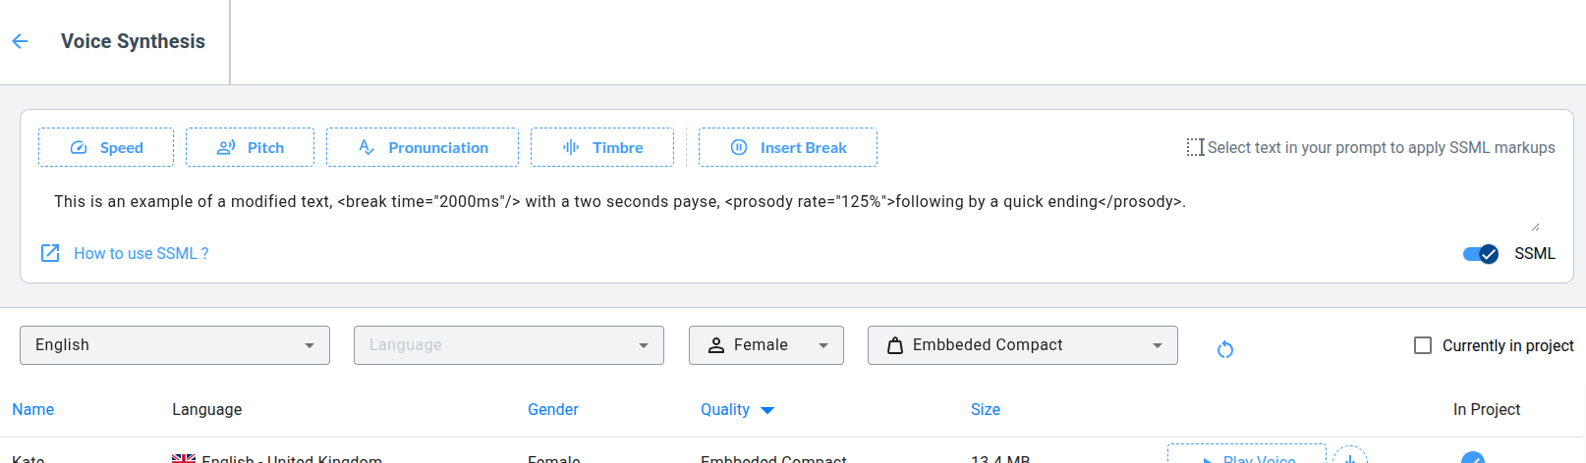Click the back arrow icon
The height and width of the screenshot is (463, 1586).
20,41
